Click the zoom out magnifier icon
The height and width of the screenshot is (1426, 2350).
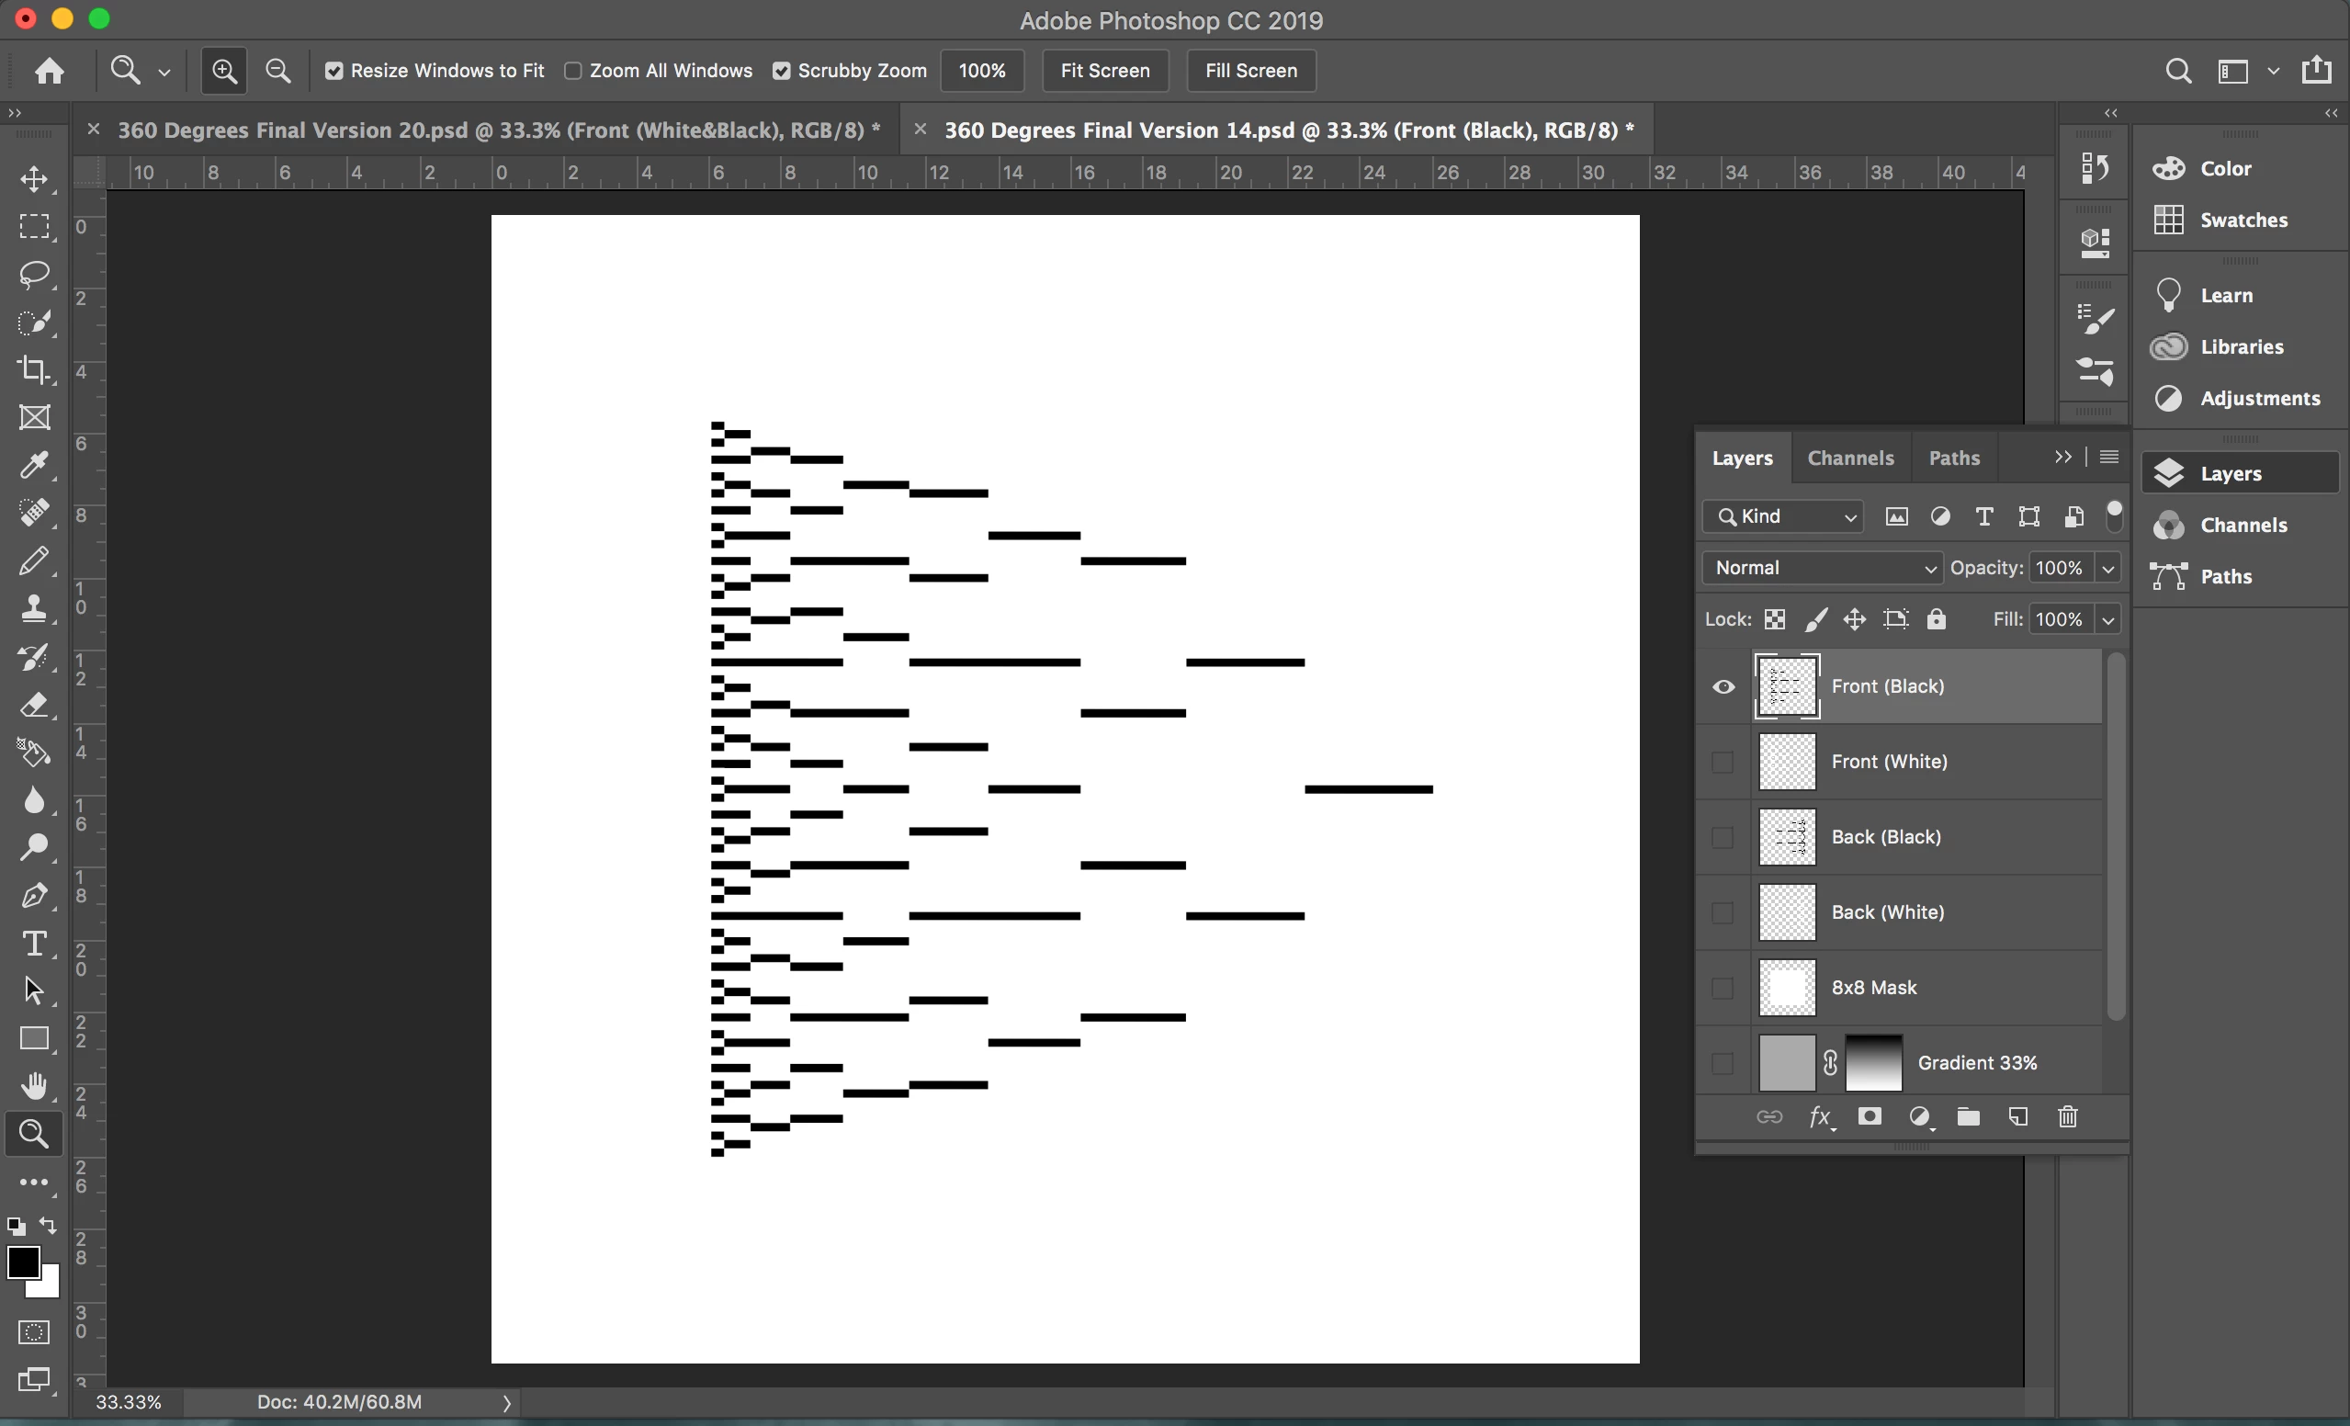click(x=277, y=71)
